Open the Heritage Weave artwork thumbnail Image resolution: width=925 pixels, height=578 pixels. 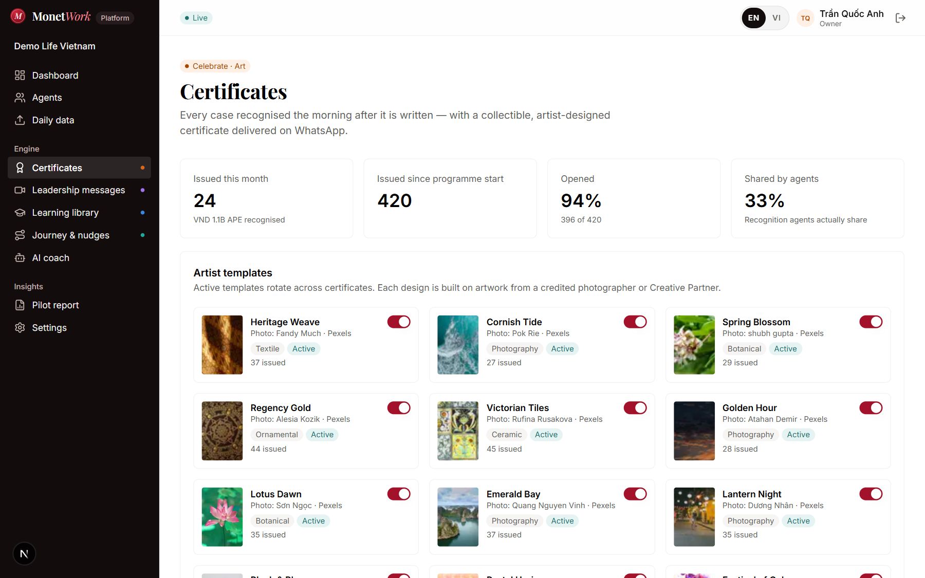tap(222, 345)
